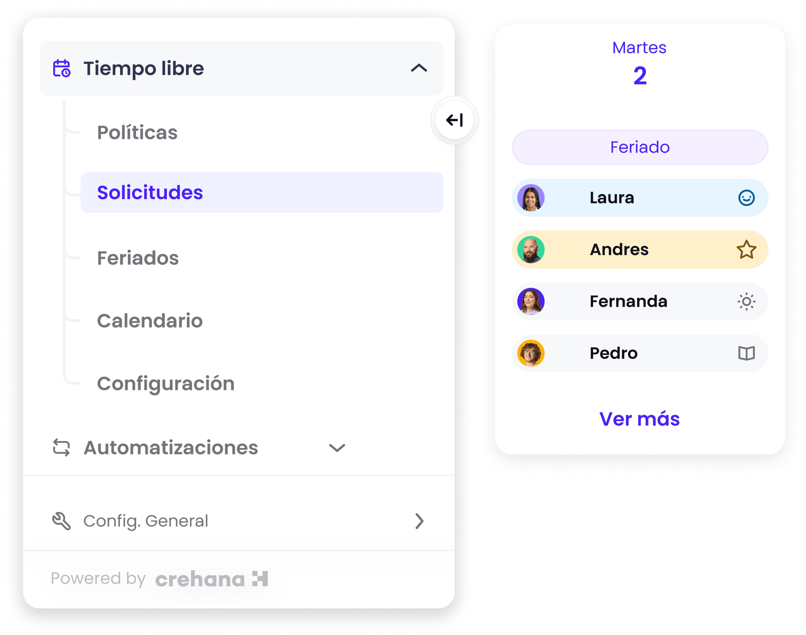Click the star icon next to Andres

point(746,249)
